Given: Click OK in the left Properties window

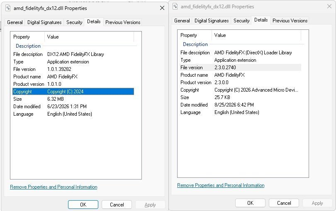Looking at the screenshot, I should [x=83, y=204].
